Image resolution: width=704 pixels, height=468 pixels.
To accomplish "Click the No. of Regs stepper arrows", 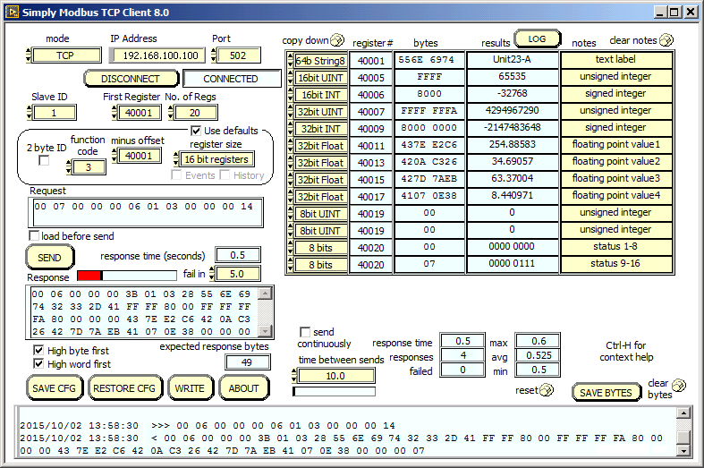I will 171,112.
